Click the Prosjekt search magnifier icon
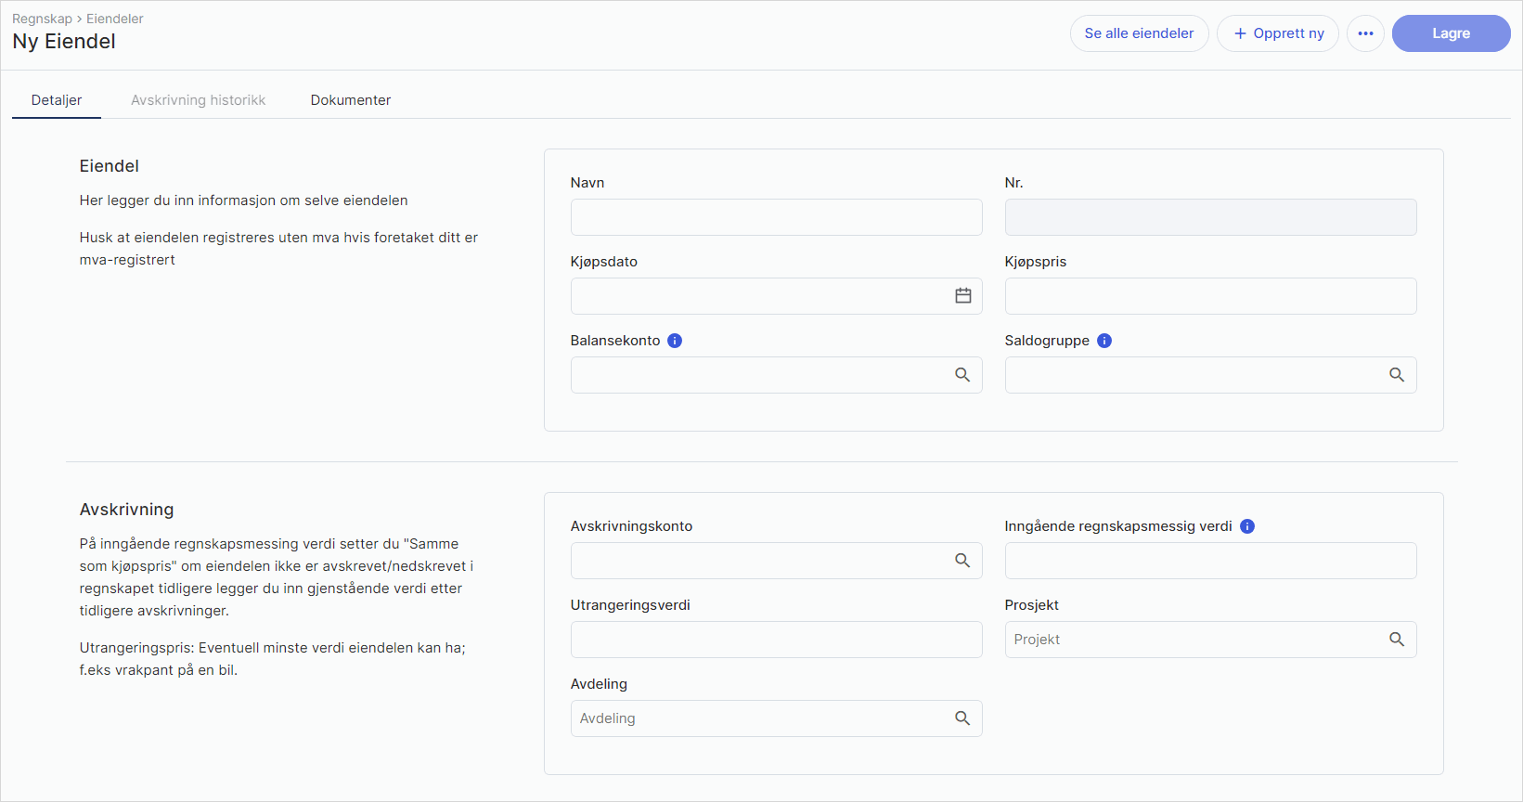 click(x=1397, y=640)
